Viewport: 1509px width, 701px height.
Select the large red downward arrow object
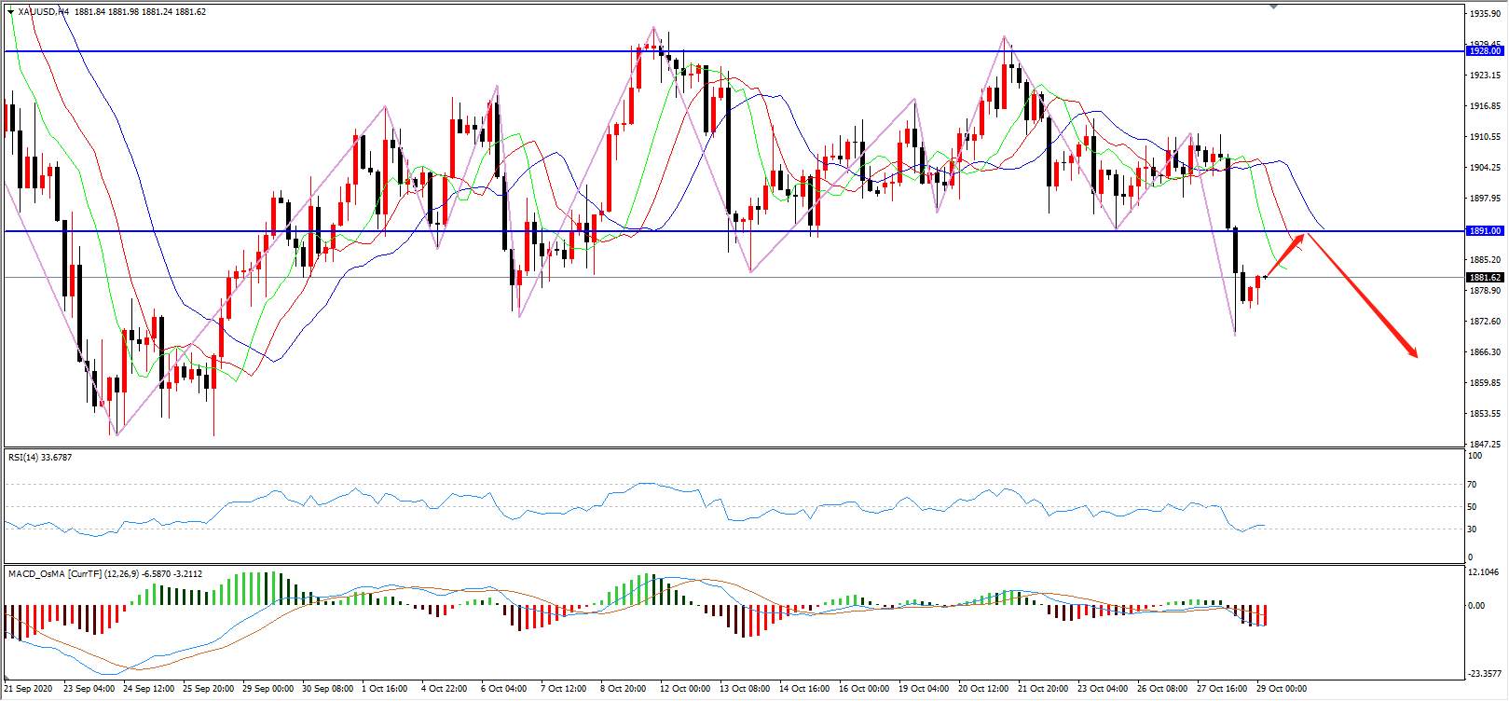click(1362, 295)
